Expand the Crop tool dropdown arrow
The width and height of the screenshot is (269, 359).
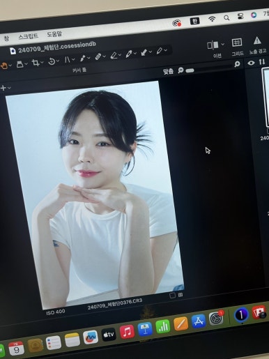pyautogui.click(x=42, y=62)
